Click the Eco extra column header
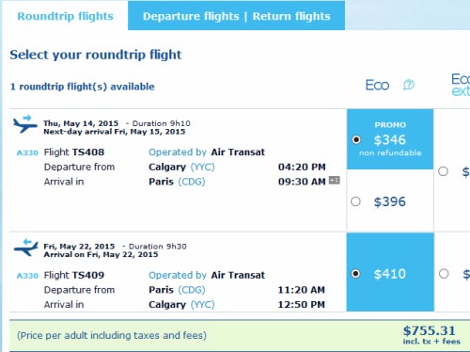 click(x=461, y=85)
